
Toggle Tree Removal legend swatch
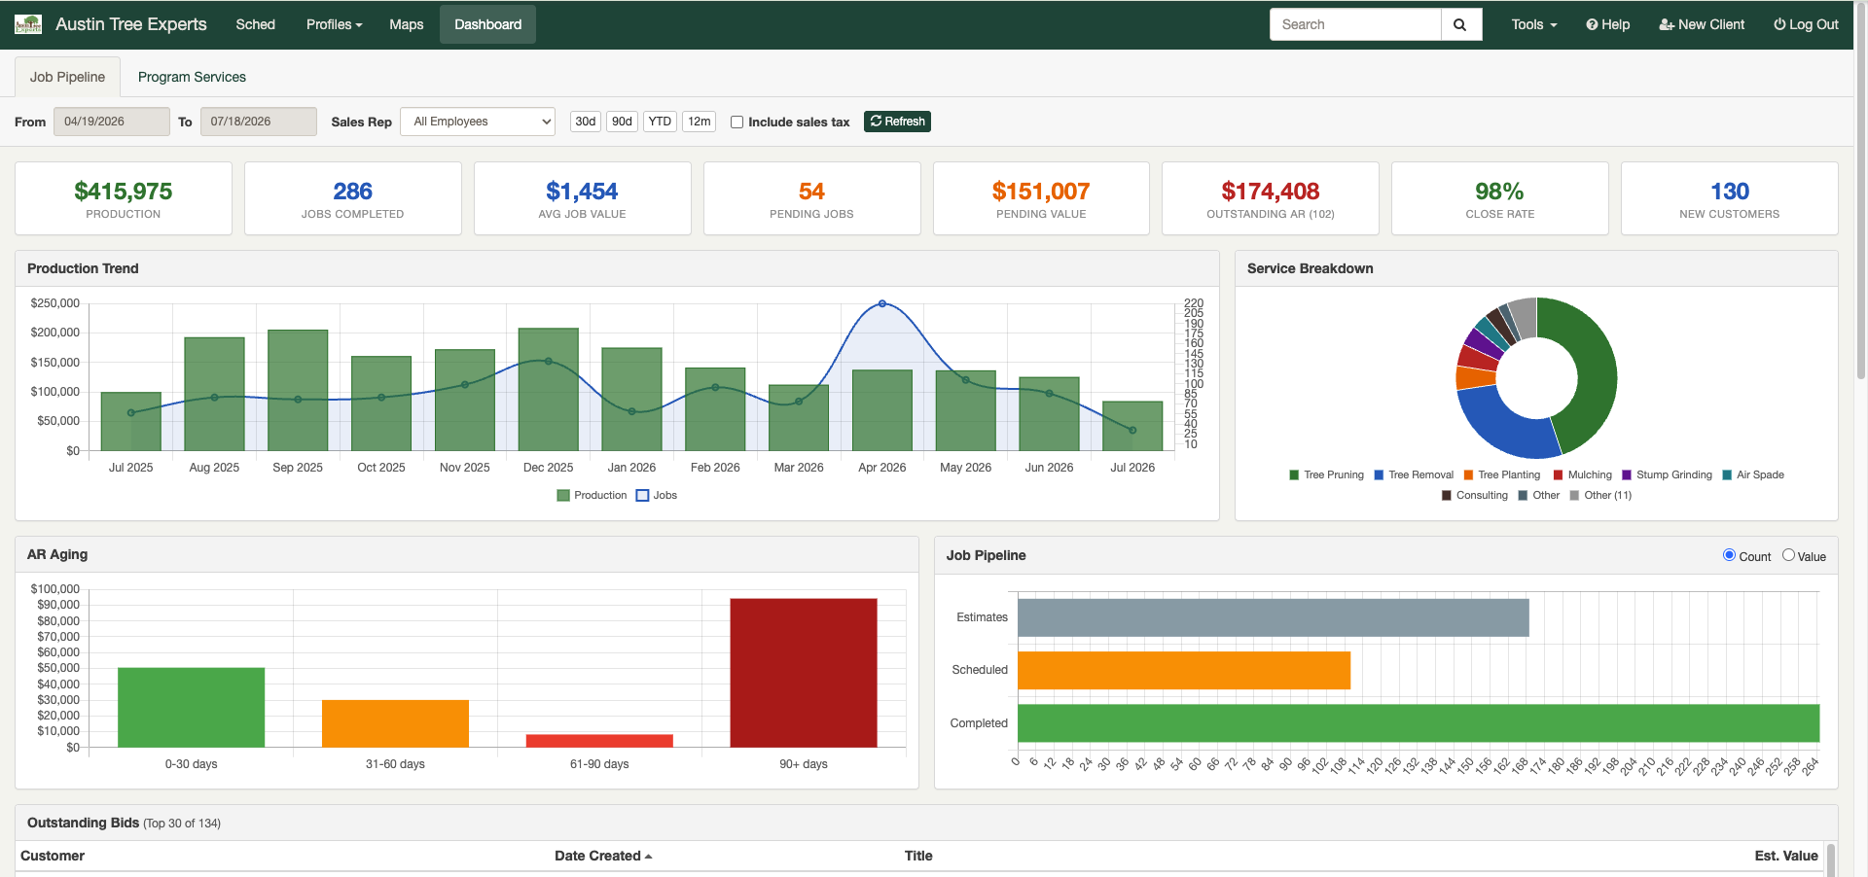1379,474
